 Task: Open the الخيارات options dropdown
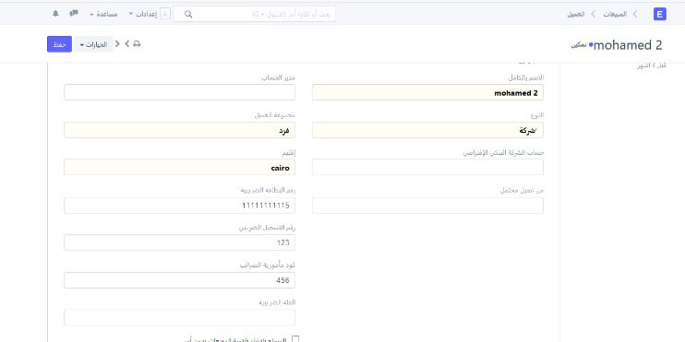93,44
